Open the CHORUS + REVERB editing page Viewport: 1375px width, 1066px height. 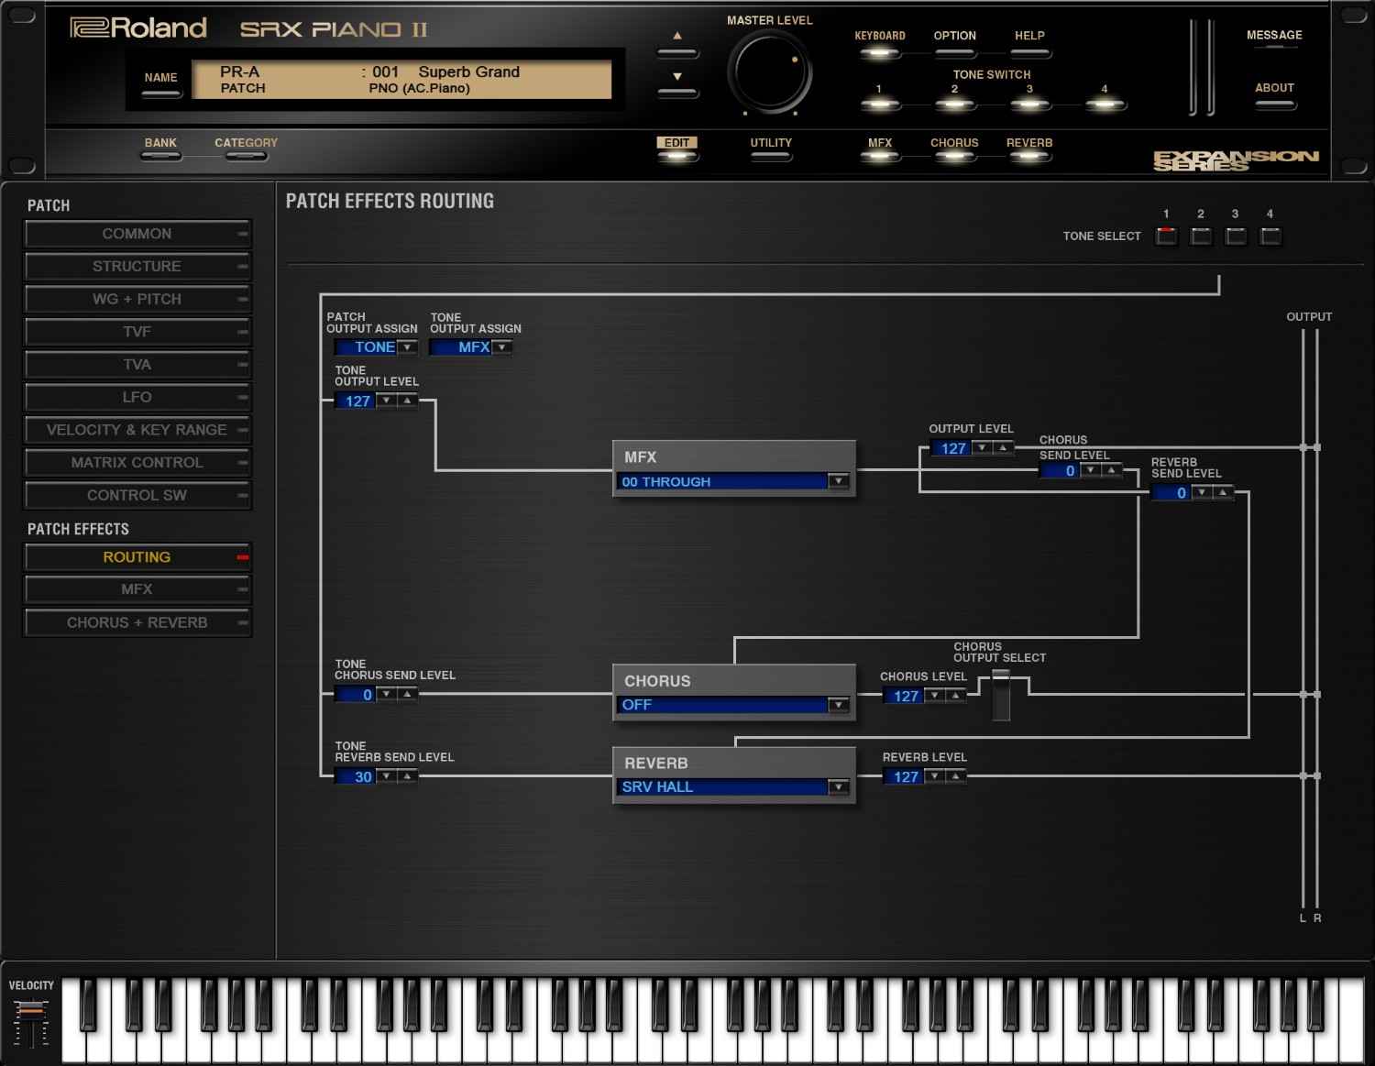(x=137, y=622)
